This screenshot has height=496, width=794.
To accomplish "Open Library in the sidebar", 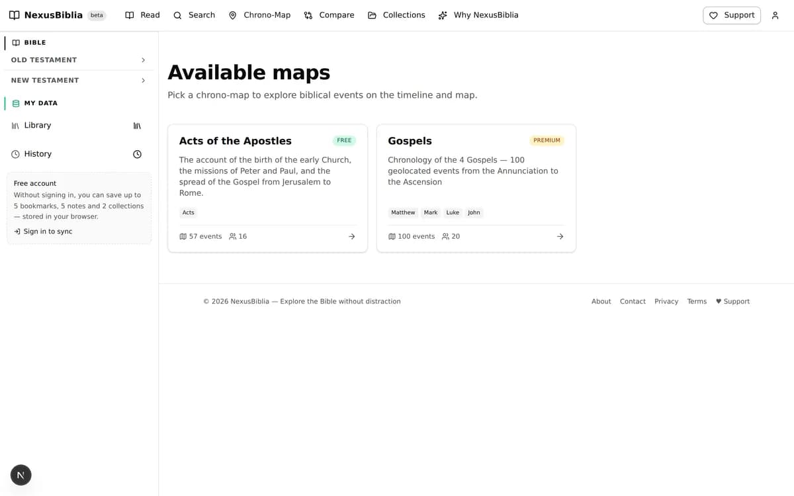I will (38, 126).
